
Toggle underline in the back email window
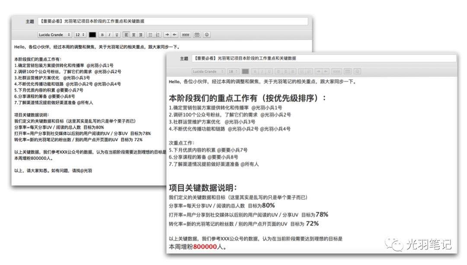pyautogui.click(x=117, y=35)
